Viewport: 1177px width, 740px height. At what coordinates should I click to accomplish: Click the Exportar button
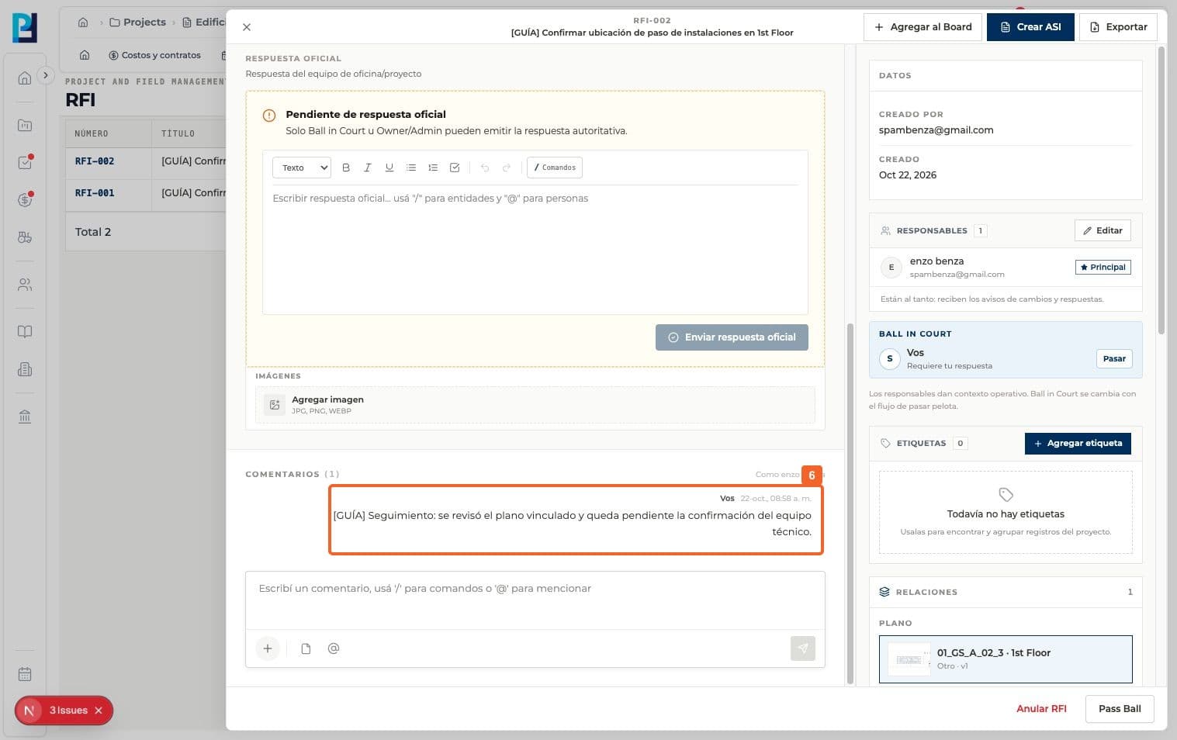(1118, 27)
